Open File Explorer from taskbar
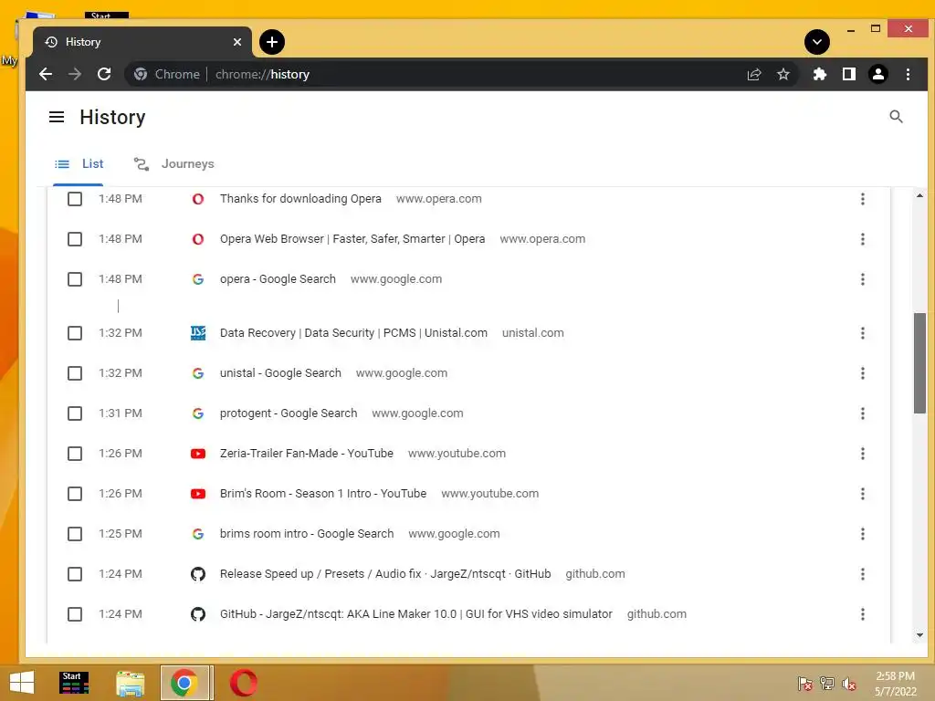The width and height of the screenshot is (935, 701). click(x=130, y=683)
